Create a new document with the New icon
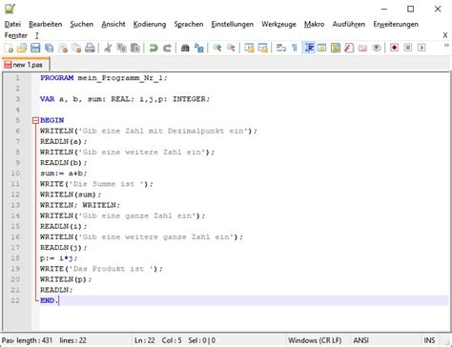The height and width of the screenshot is (347, 452). click(9, 48)
